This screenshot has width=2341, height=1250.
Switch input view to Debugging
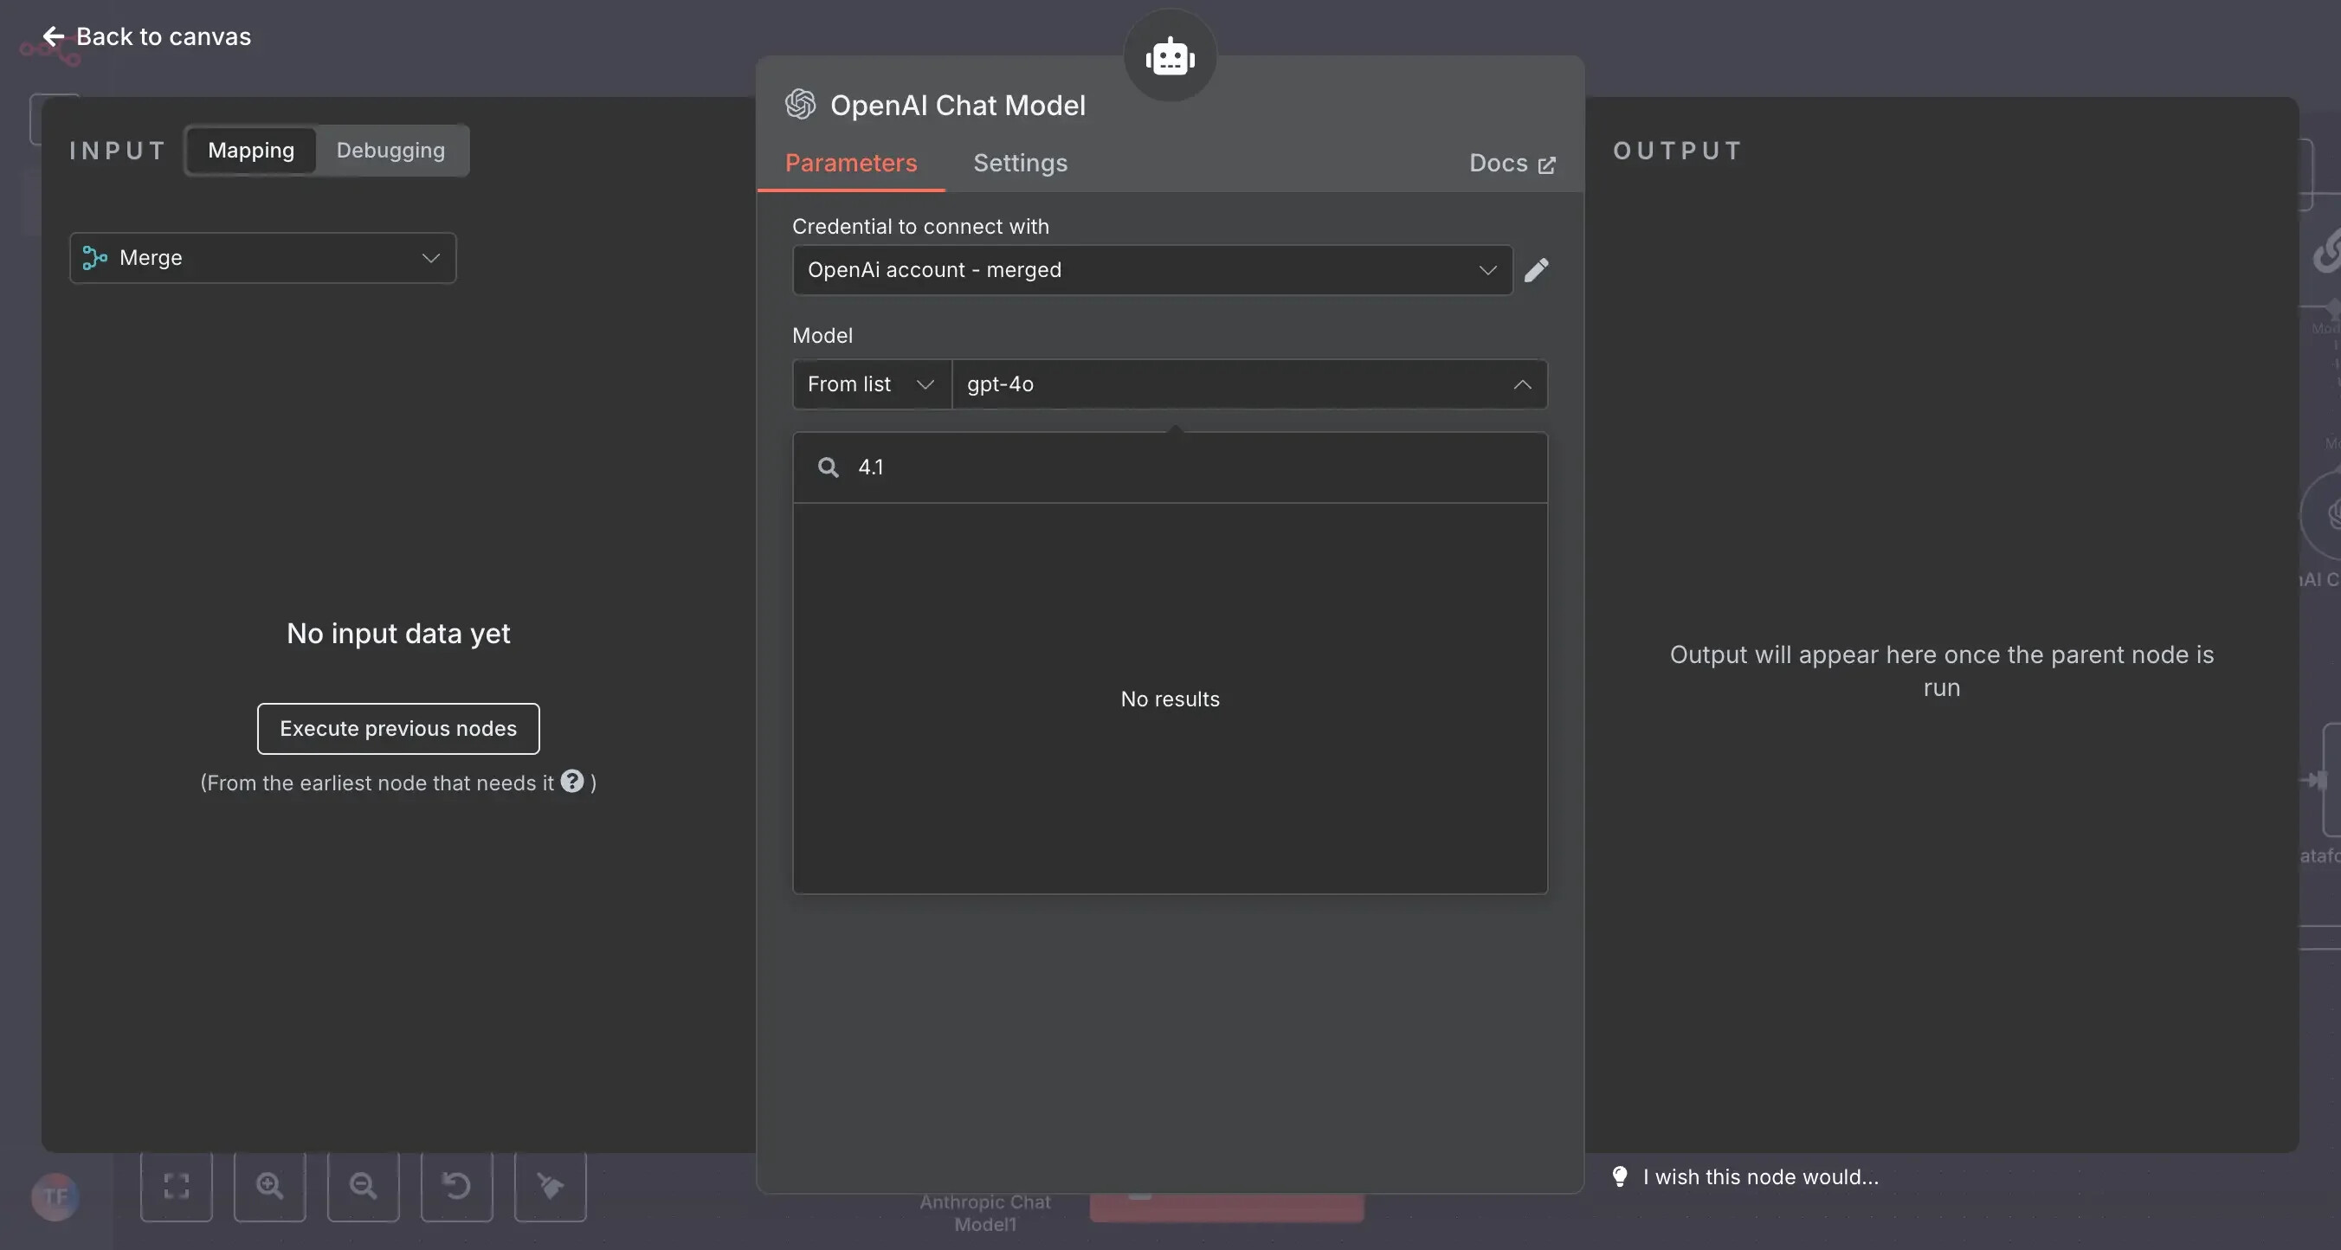click(x=390, y=150)
